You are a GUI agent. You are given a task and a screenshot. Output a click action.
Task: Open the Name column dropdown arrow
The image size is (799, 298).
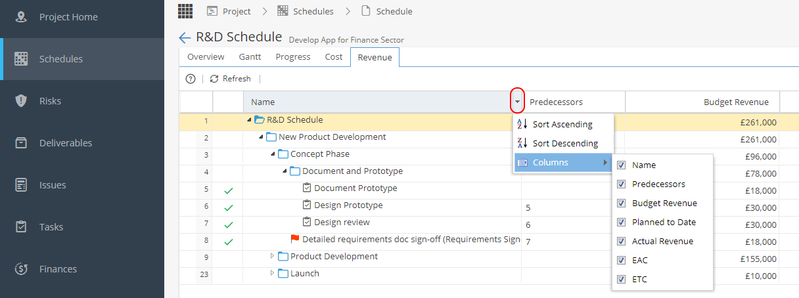point(518,102)
